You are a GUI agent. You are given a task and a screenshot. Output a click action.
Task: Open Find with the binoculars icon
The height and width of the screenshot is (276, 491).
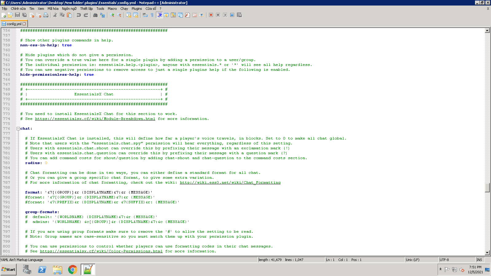95,15
